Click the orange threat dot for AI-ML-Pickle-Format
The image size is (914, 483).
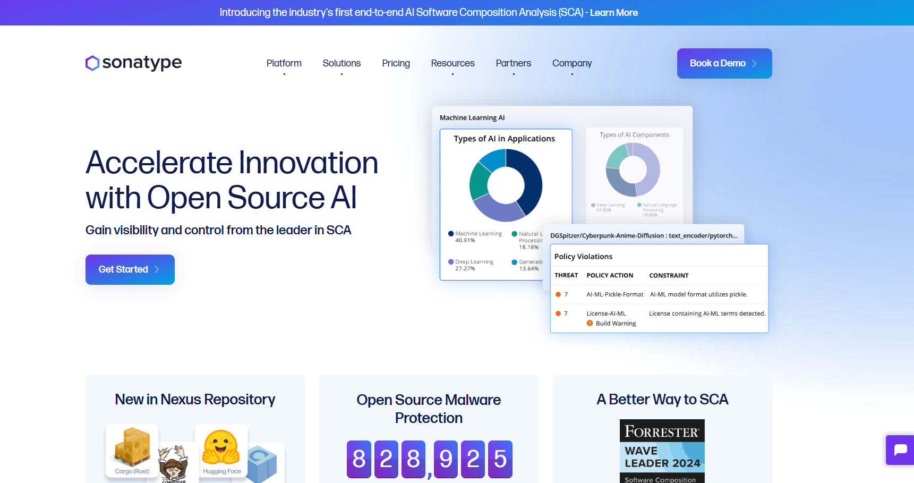click(559, 294)
